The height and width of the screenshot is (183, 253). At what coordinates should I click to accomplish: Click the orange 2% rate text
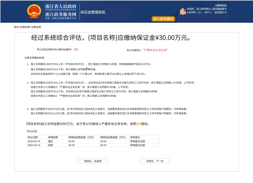pyautogui.click(x=138, y=124)
